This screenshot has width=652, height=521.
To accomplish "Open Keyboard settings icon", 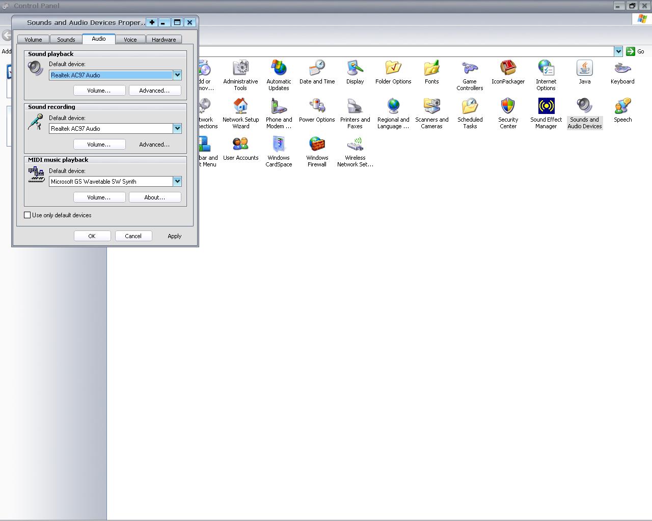I will coord(622,72).
